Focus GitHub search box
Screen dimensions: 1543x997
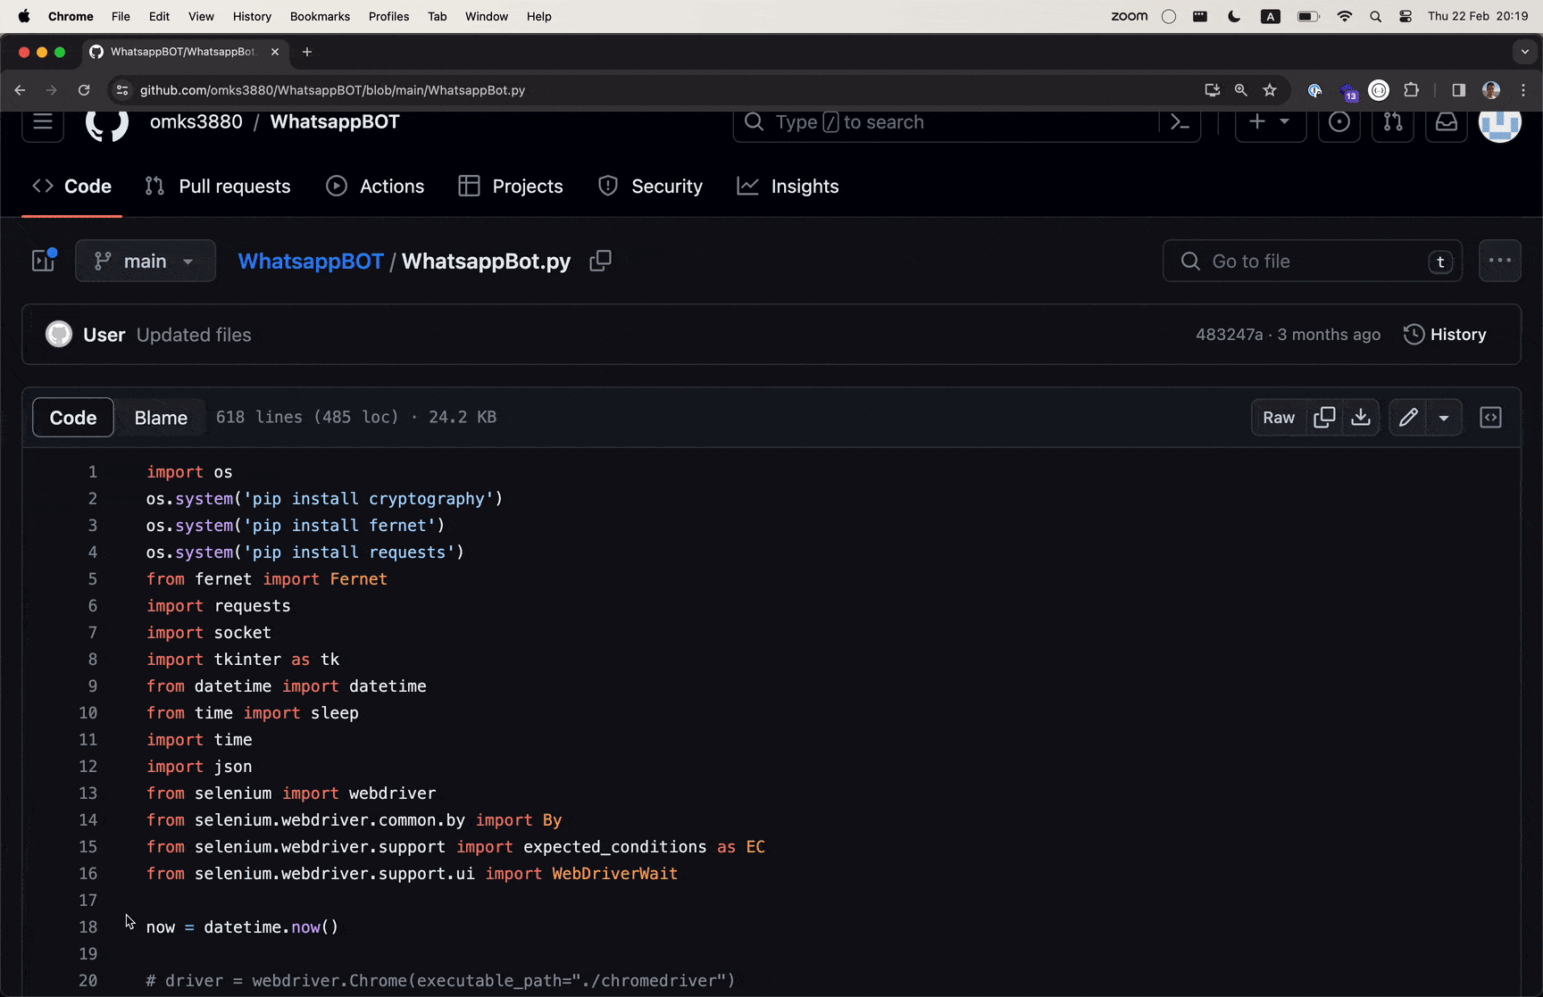[947, 122]
